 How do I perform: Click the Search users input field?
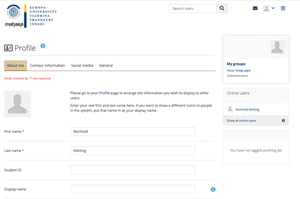tap(193, 8)
